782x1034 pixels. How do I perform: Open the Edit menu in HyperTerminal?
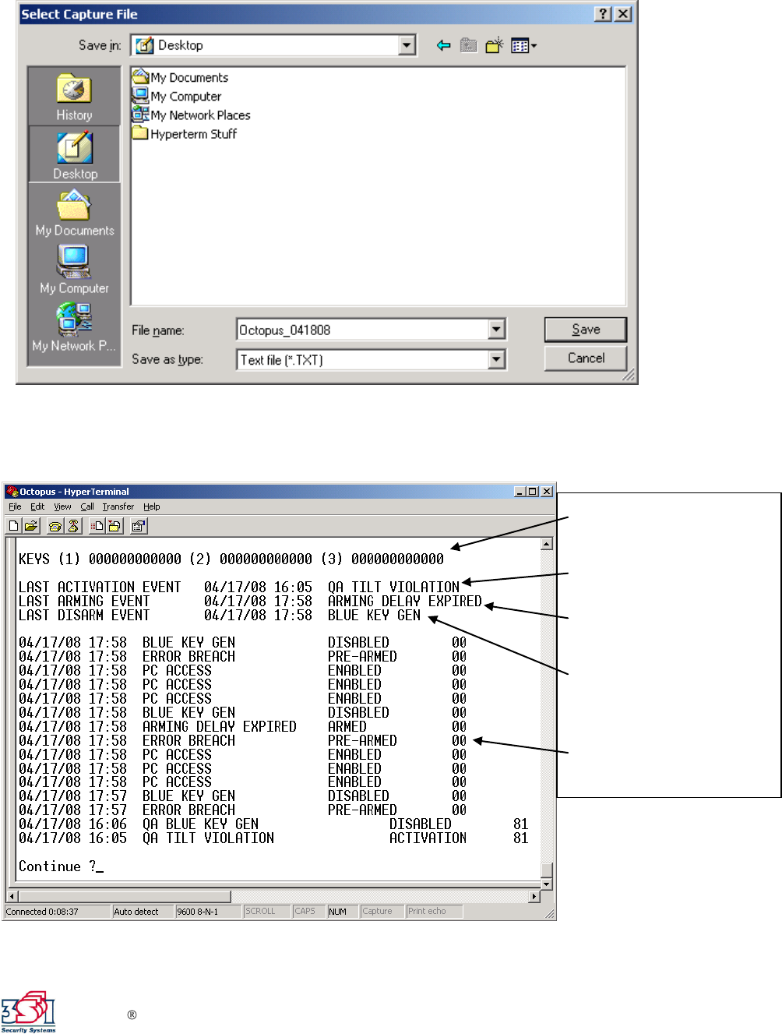[x=37, y=506]
